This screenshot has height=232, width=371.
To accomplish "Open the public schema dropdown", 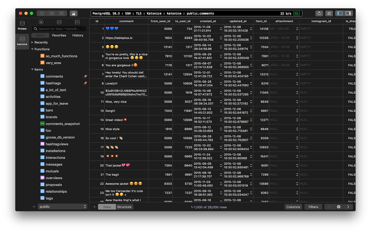I will pos(63,206).
